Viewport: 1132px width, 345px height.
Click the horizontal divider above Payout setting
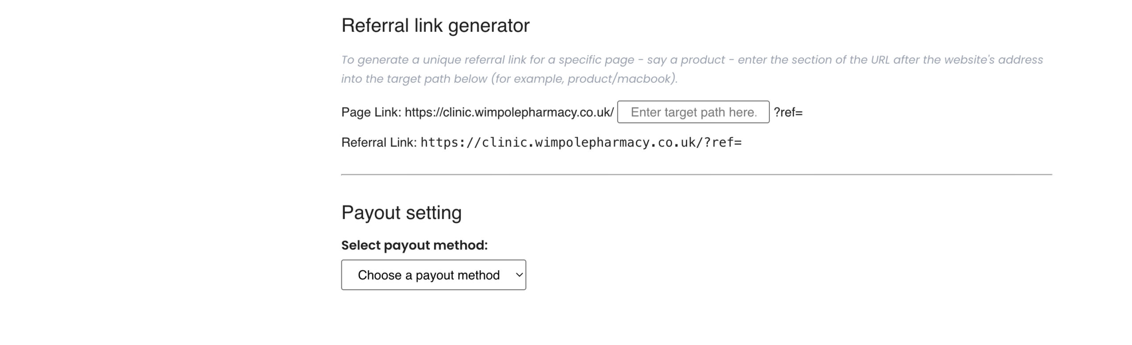(x=696, y=175)
